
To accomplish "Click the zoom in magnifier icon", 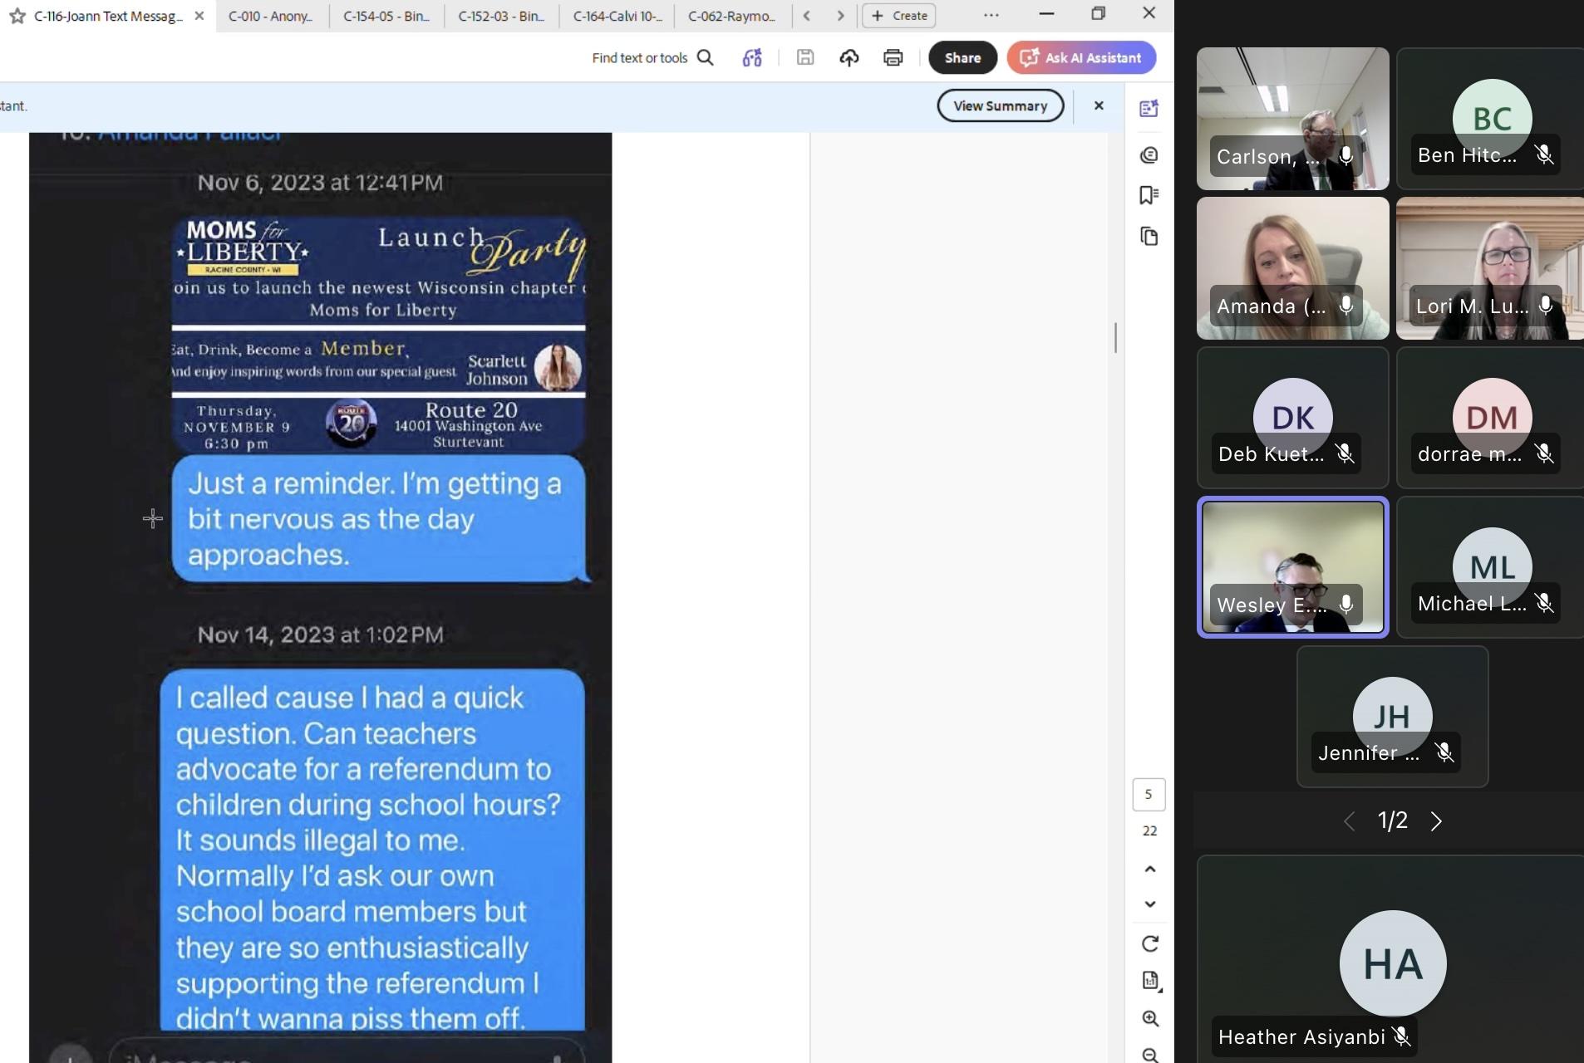I will pos(1150,1018).
